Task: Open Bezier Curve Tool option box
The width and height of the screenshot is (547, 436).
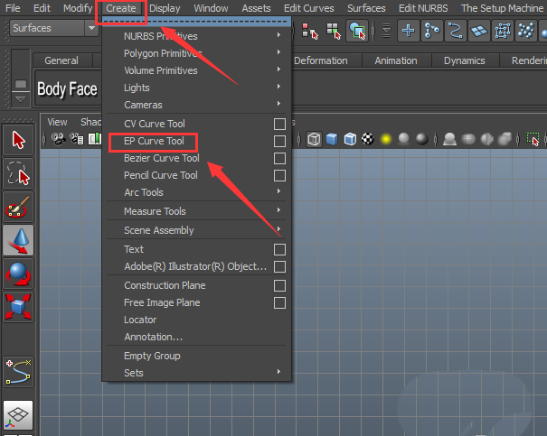Action: (x=279, y=158)
